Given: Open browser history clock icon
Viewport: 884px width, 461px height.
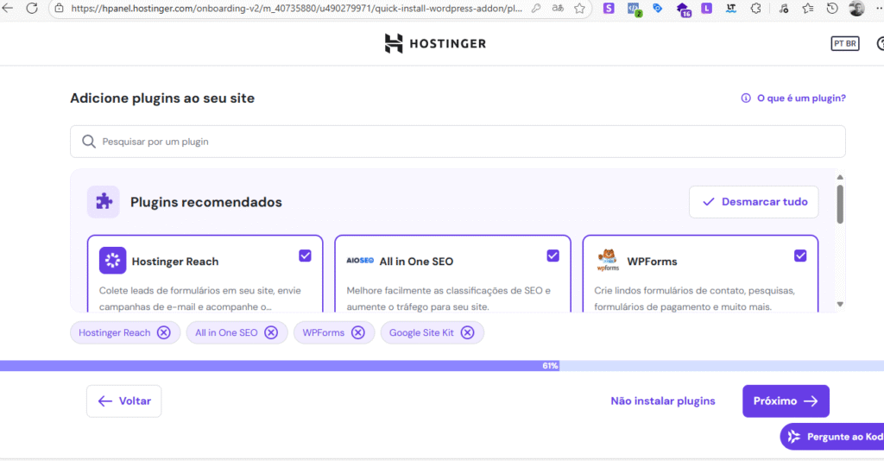Looking at the screenshot, I should click(832, 9).
